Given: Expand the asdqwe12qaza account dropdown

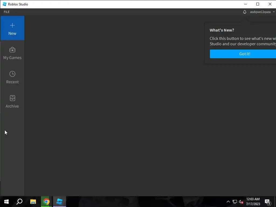Looking at the screenshot, I should 262,12.
